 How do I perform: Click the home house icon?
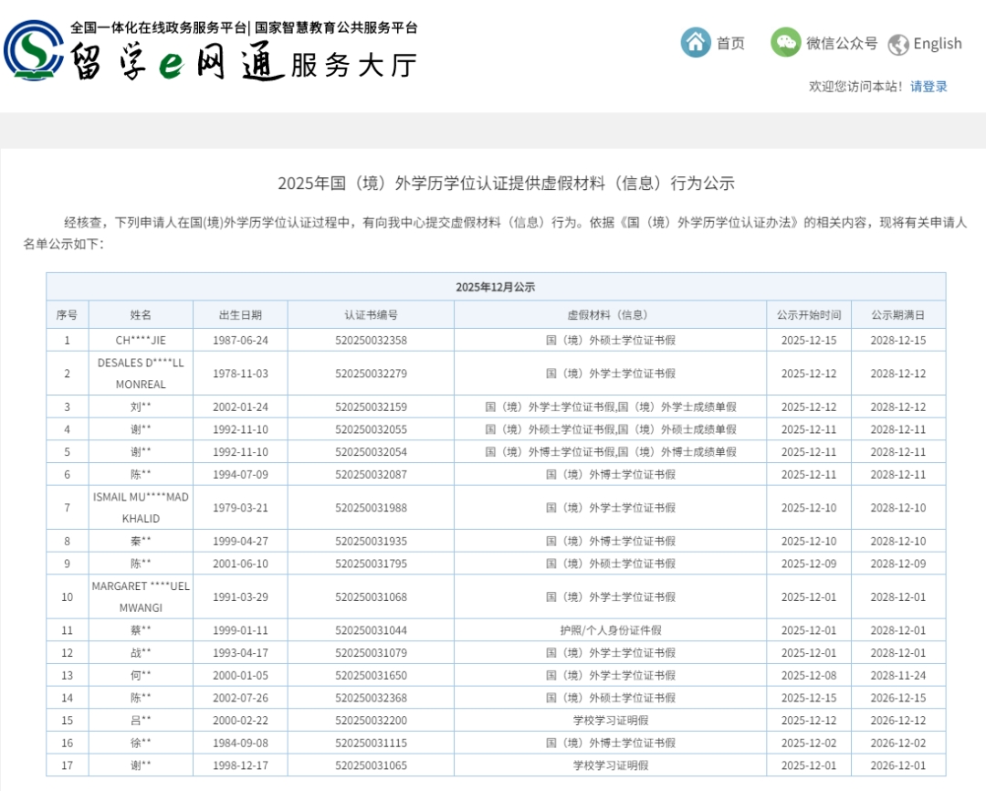pyautogui.click(x=696, y=42)
